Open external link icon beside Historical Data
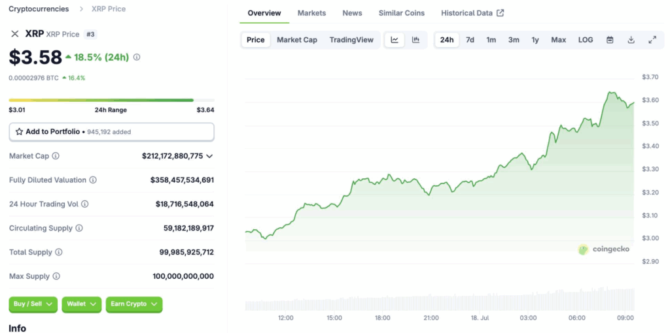Image resolution: width=670 pixels, height=333 pixels. tap(501, 13)
